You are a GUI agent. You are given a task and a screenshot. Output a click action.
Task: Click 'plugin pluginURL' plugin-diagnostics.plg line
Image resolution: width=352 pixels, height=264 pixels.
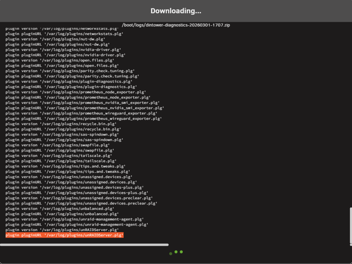coord(71,87)
